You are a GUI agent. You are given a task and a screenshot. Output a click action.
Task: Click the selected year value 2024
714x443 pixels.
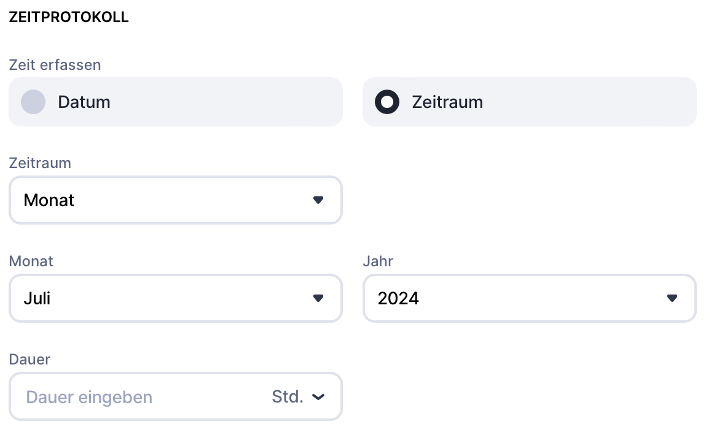(398, 298)
